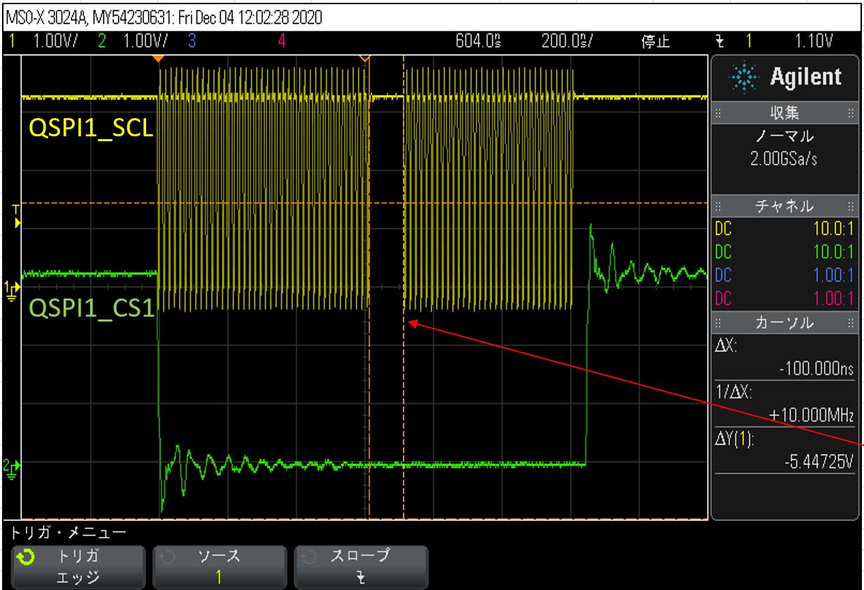This screenshot has width=864, height=590.
Task: Click the ノーマル acquisition mode text
Action: coord(784,136)
